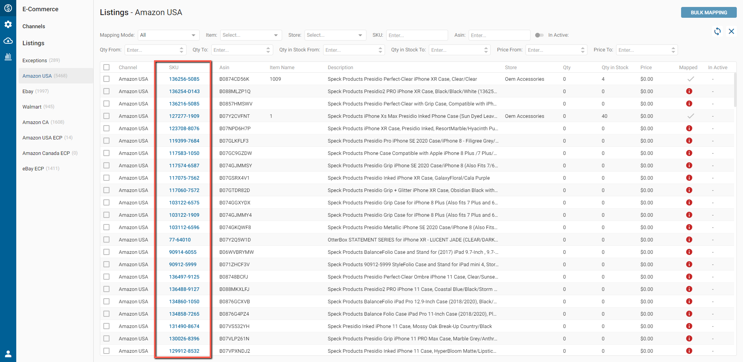
Task: Click unmapped warning icon for SKU 129912-8532
Action: point(689,351)
